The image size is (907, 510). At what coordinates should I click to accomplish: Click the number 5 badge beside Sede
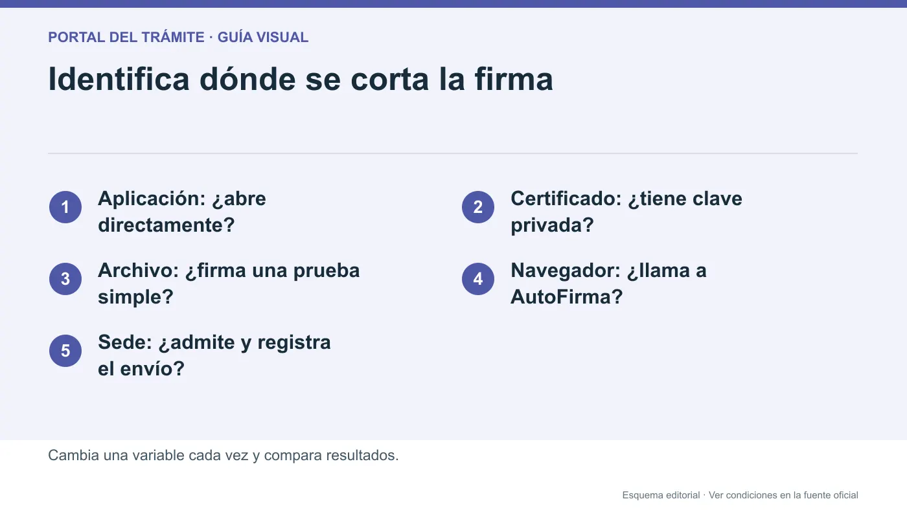[65, 351]
